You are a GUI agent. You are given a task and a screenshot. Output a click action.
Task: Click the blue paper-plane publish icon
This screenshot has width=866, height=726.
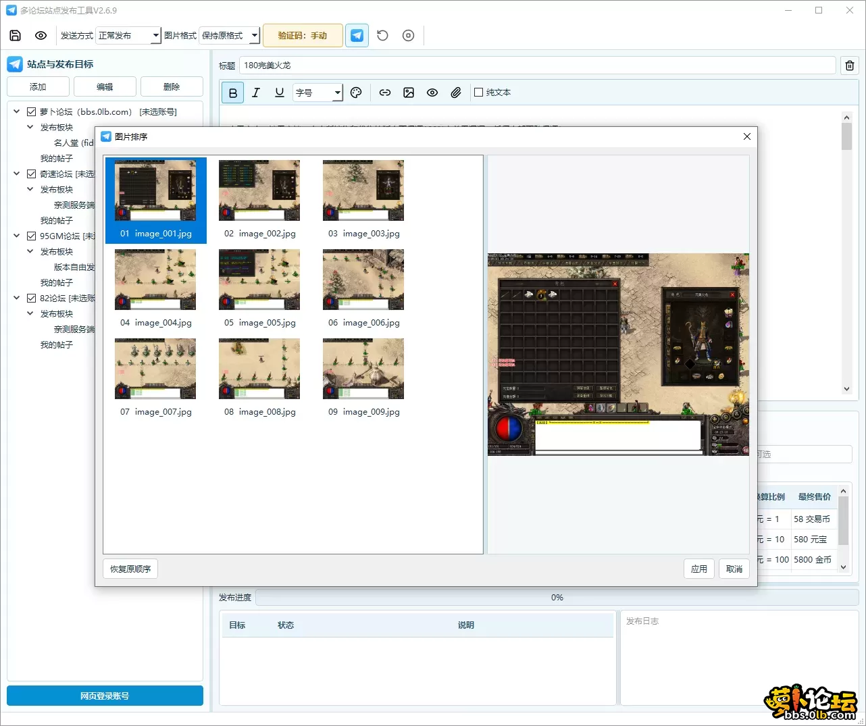pos(357,36)
